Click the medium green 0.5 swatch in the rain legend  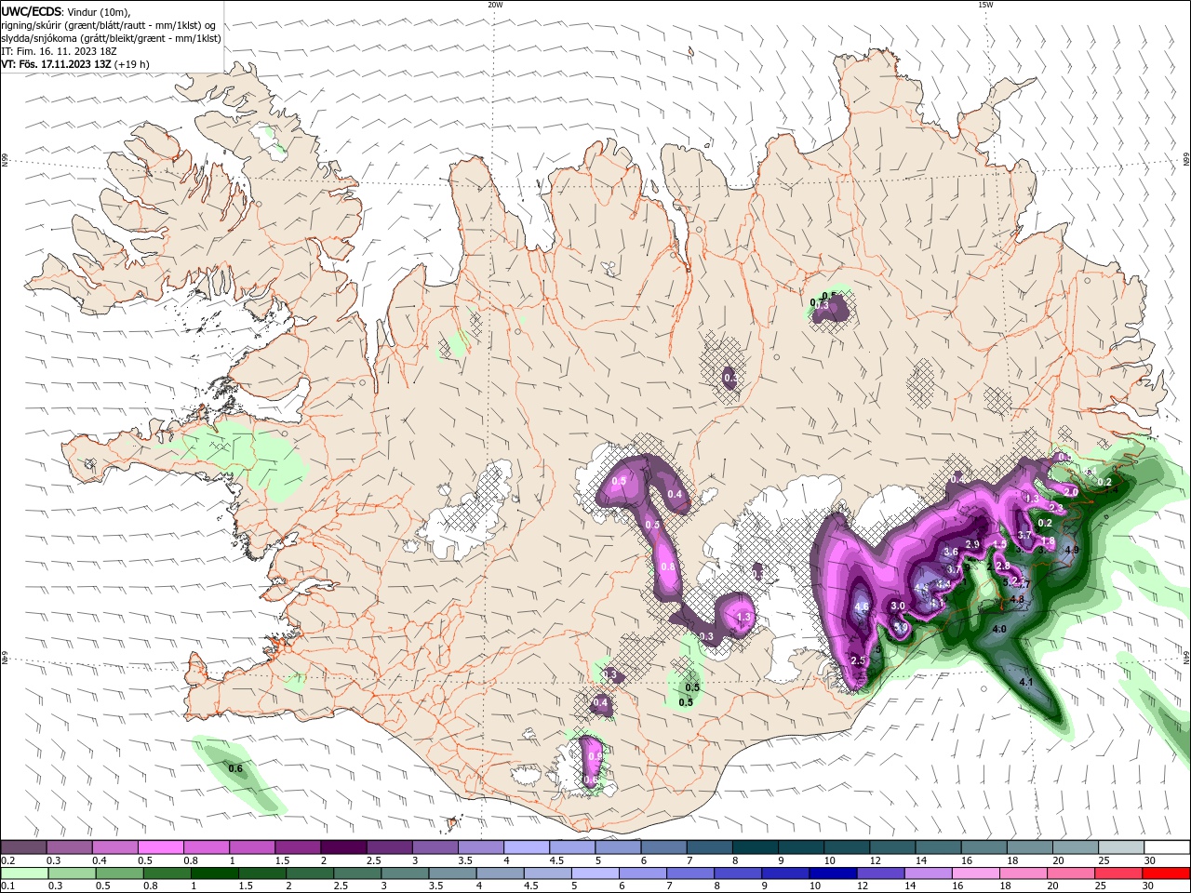119,873
